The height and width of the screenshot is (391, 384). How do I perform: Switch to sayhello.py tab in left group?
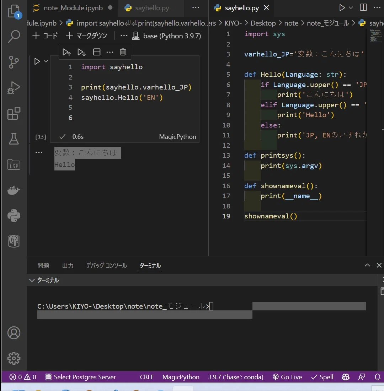(152, 8)
